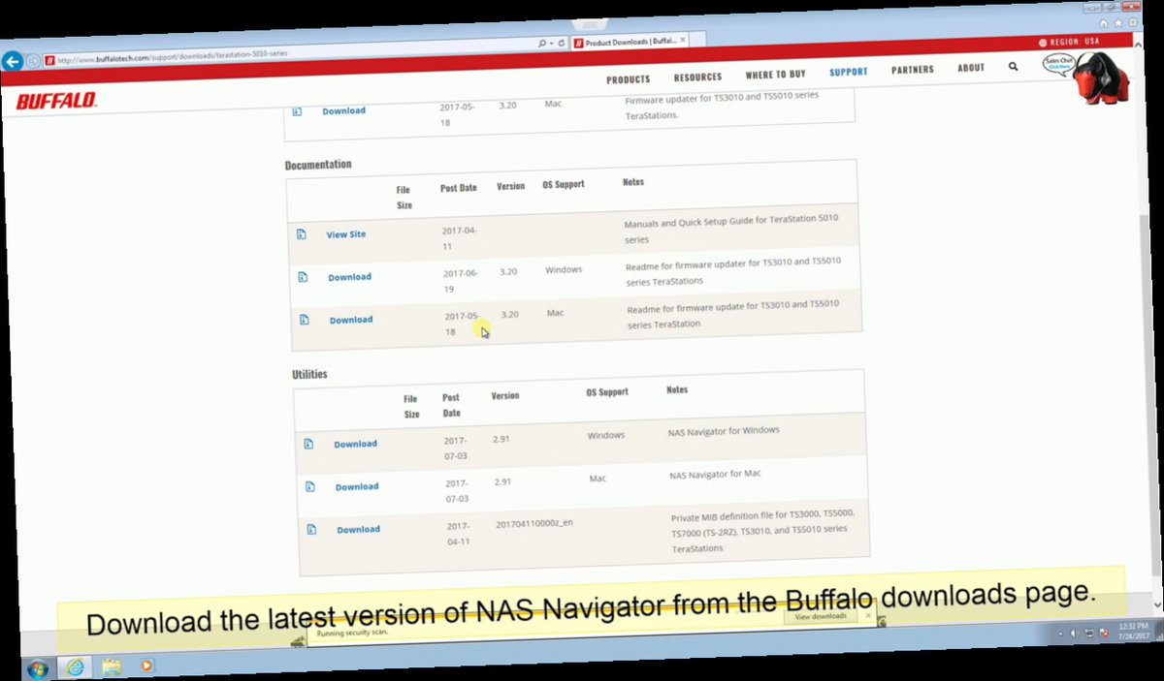Open the RESOURCES menu

(698, 77)
